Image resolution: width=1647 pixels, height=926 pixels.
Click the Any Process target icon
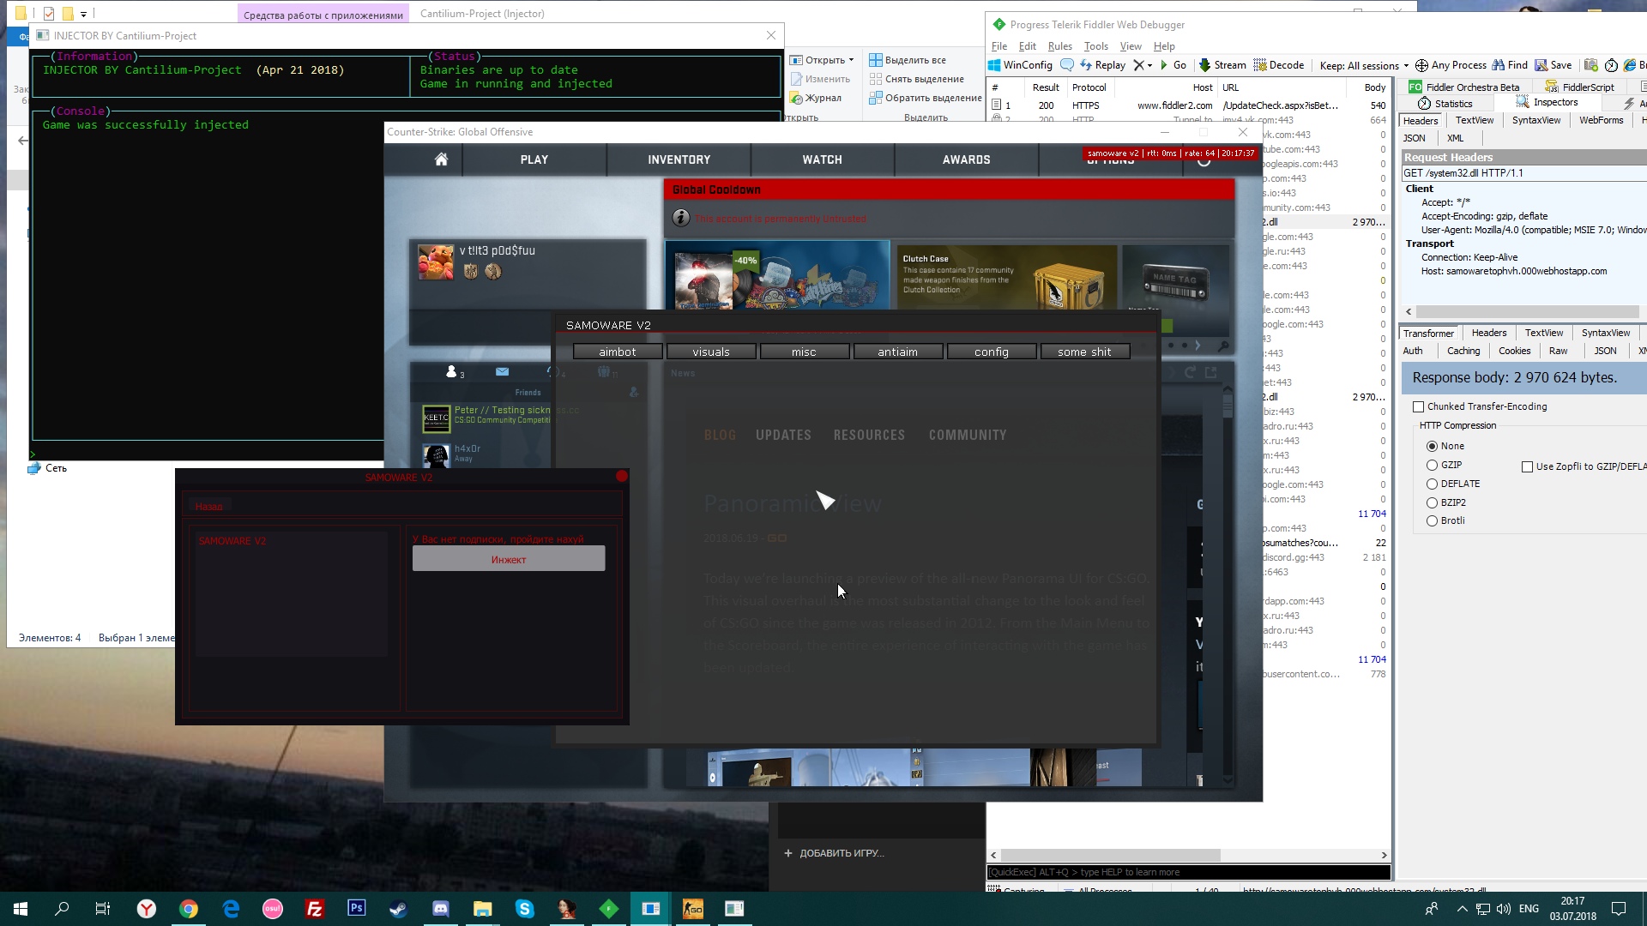(x=1421, y=65)
